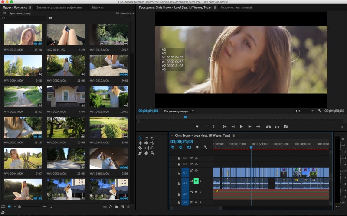Pick the Zoom magnifier tool
This screenshot has height=216, width=347.
pos(152,153)
